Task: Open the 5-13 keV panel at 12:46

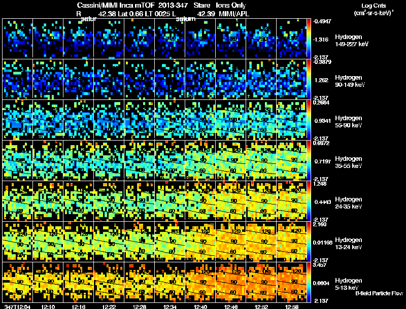Action: click(x=231, y=282)
